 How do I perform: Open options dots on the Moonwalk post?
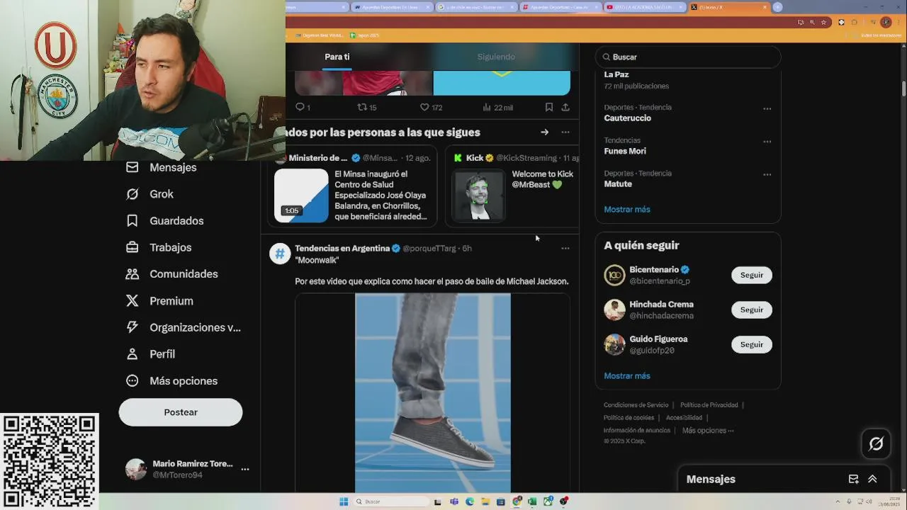pos(565,249)
